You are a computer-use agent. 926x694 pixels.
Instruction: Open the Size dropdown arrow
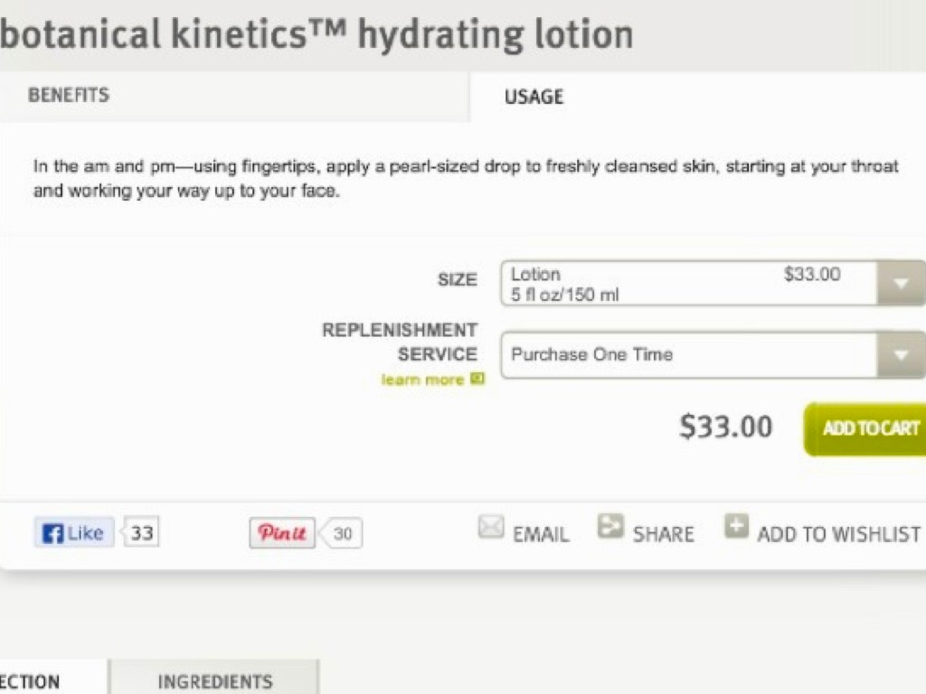(x=901, y=284)
